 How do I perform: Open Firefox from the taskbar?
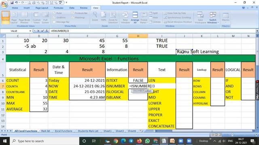pyautogui.click(x=139, y=141)
